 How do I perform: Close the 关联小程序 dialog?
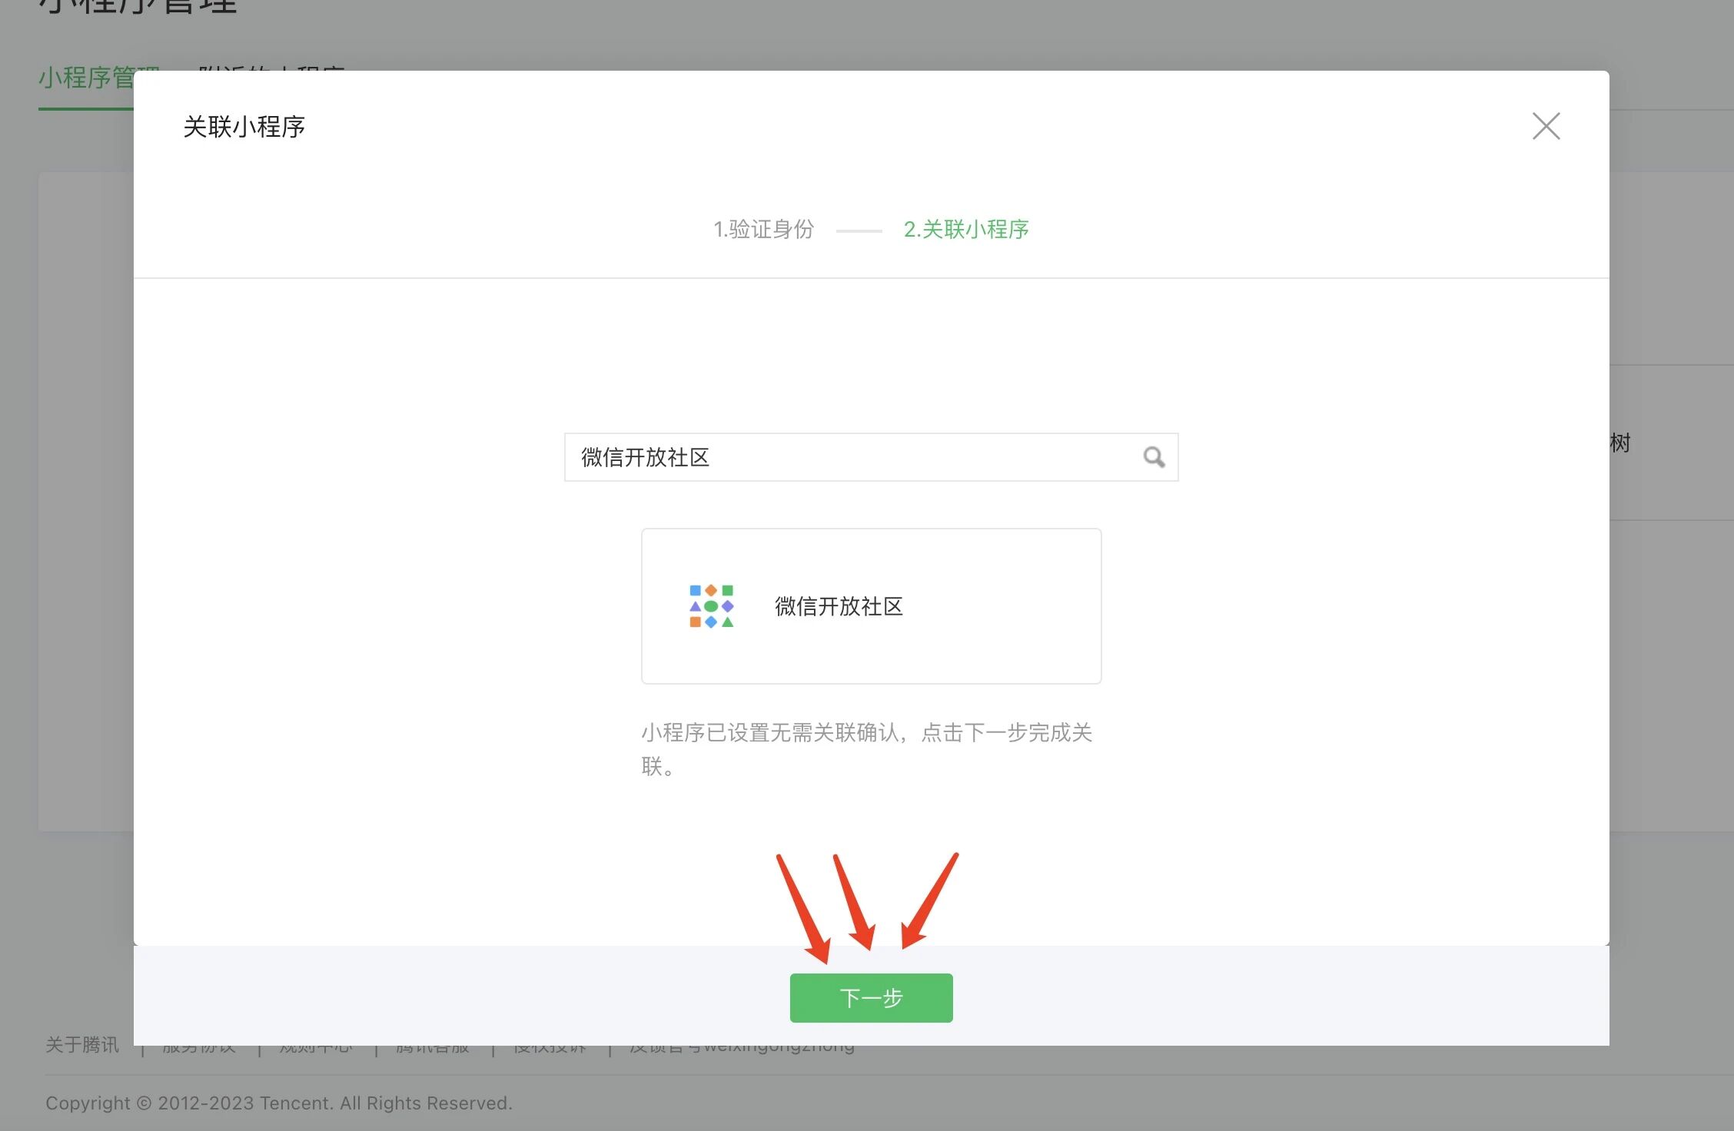(1546, 126)
